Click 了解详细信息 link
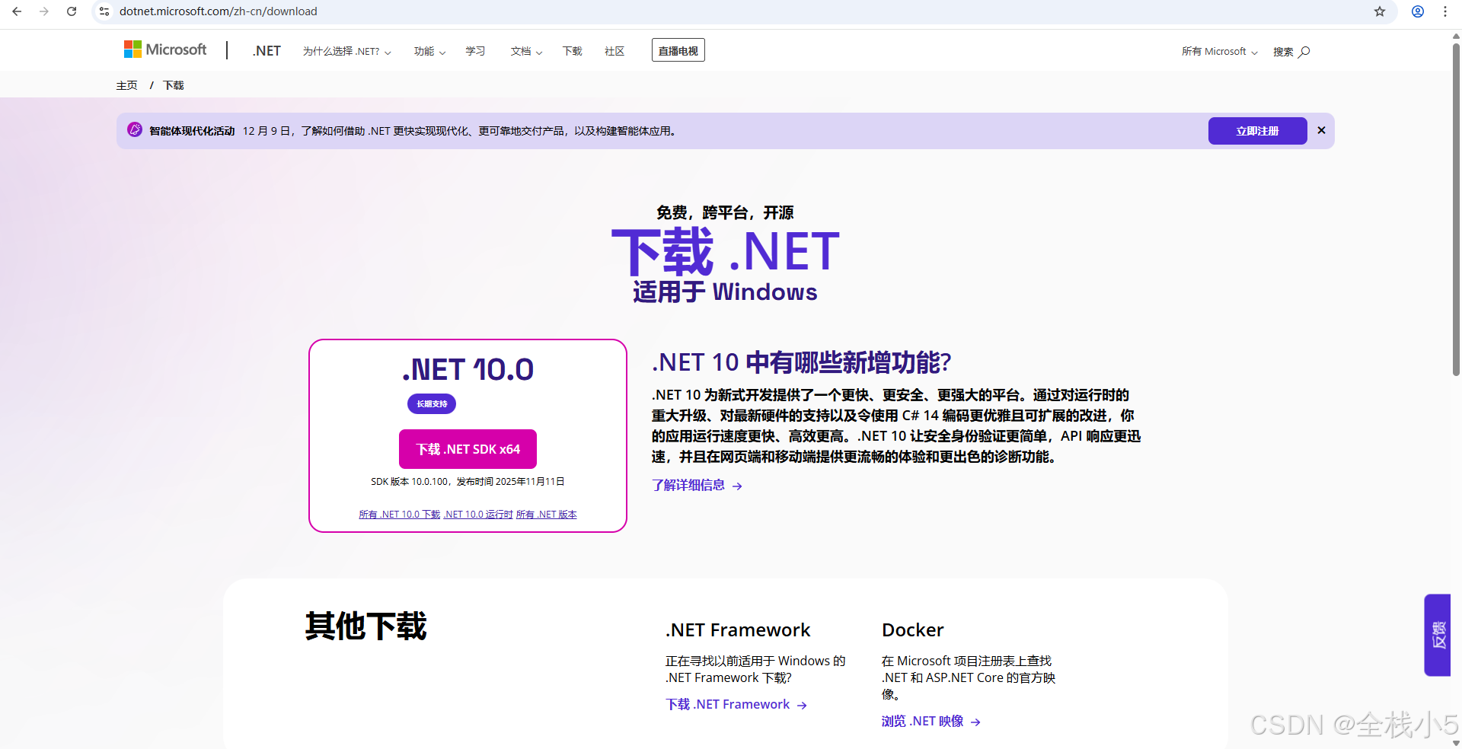Image resolution: width=1462 pixels, height=749 pixels. [x=697, y=485]
